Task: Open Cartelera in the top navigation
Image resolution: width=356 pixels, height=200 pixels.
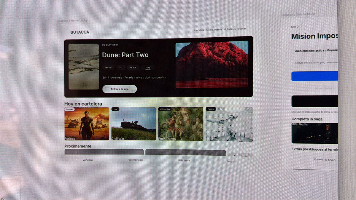Action: pyautogui.click(x=199, y=30)
